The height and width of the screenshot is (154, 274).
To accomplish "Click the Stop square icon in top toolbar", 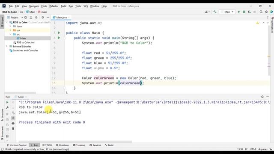I will pyautogui.click(x=255, y=12).
